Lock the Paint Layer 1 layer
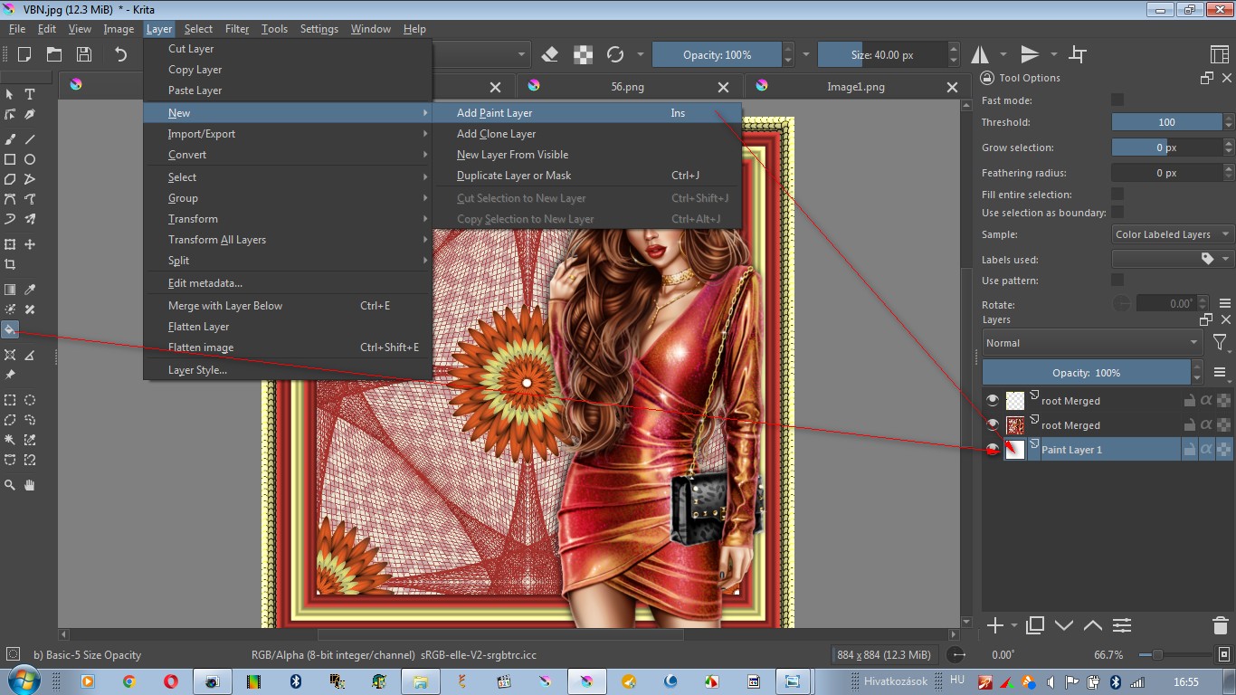 click(x=1190, y=449)
